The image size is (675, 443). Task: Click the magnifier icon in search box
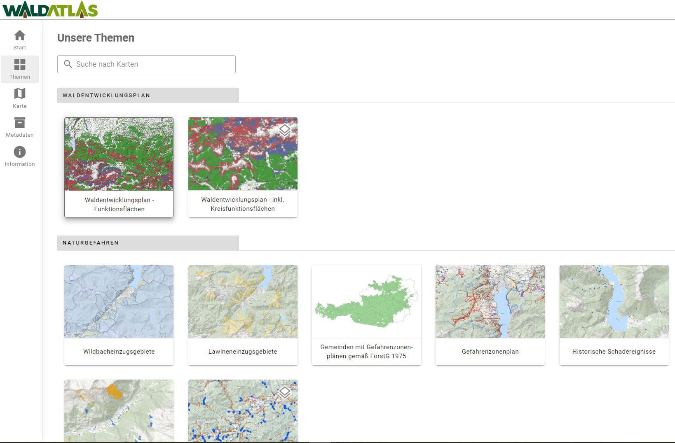(x=68, y=64)
